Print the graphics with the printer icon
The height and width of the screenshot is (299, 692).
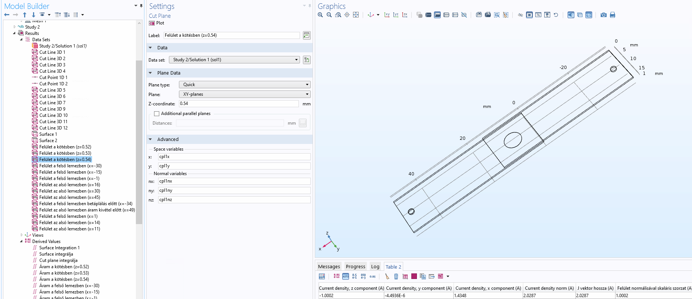tap(613, 15)
